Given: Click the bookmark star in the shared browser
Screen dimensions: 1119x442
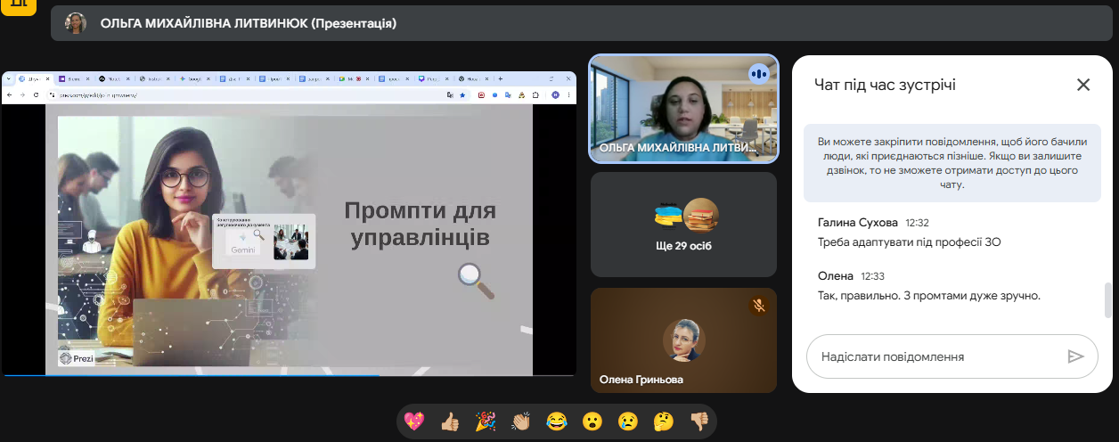Looking at the screenshot, I should 462,94.
